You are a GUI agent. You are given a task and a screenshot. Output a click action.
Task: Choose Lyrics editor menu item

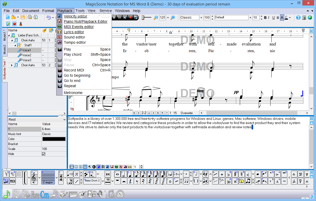point(74,32)
